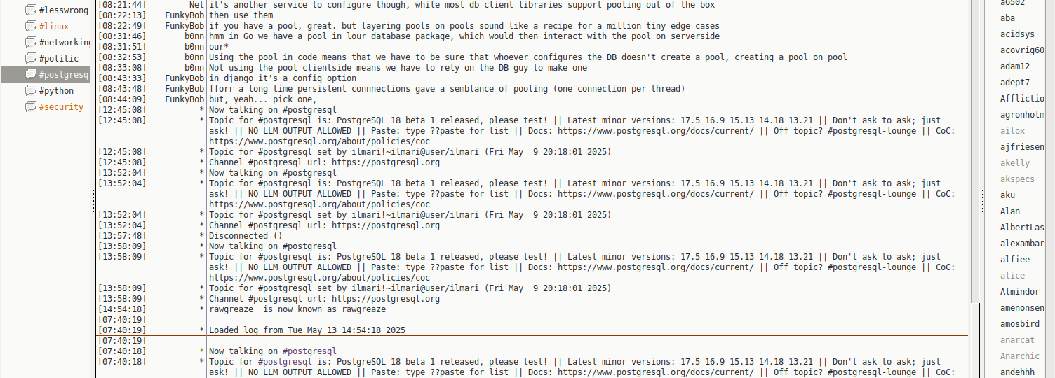Select user Alan in the user list

pyautogui.click(x=1010, y=211)
